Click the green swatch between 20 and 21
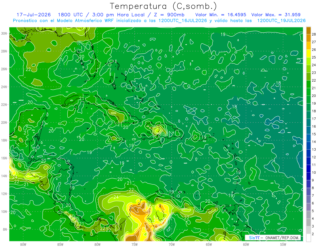 [308, 92]
